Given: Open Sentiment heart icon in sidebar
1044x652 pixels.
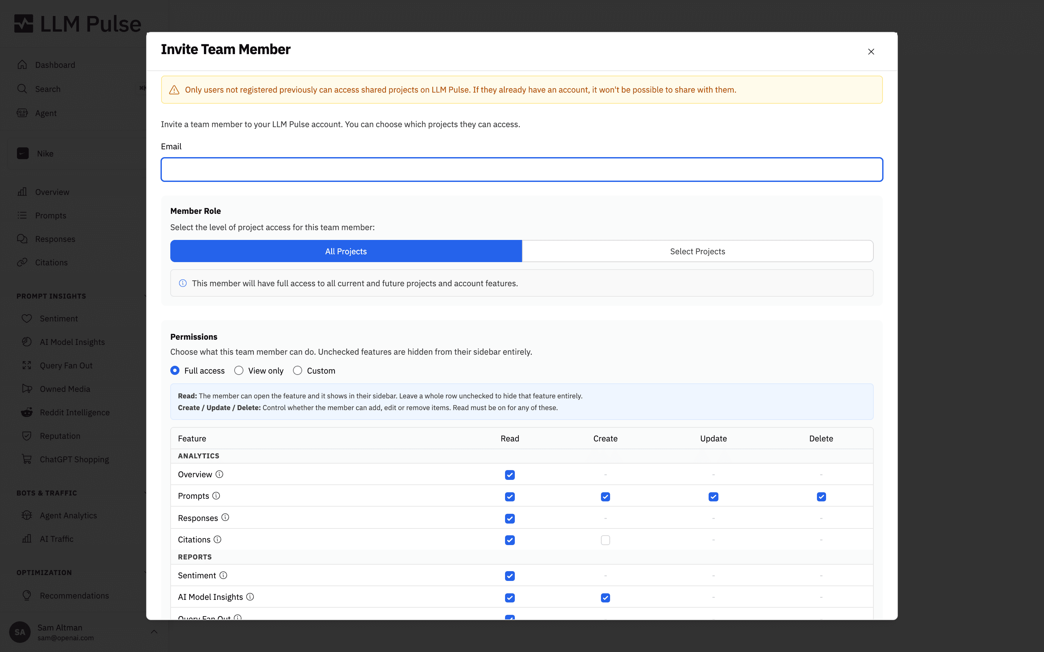Looking at the screenshot, I should [27, 318].
